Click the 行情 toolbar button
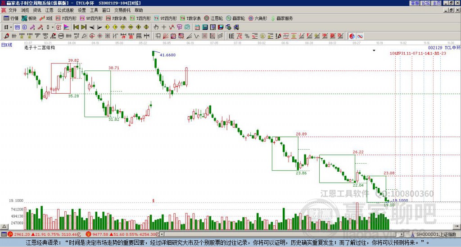Screen dimensions: 461x247 (x=11, y=18)
